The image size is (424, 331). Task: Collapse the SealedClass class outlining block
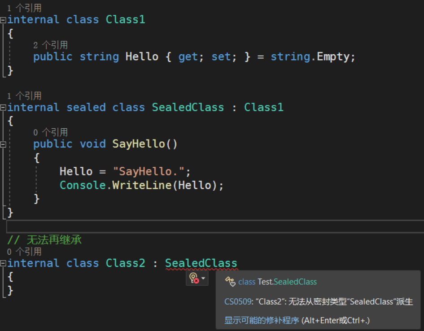(x=4, y=108)
